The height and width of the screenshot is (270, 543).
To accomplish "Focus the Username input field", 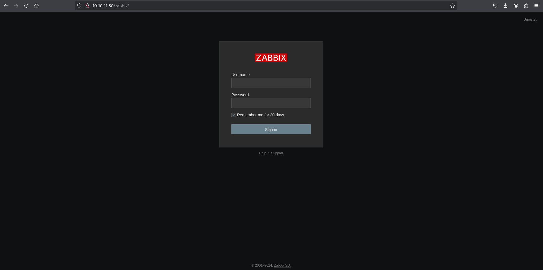I will [x=271, y=83].
